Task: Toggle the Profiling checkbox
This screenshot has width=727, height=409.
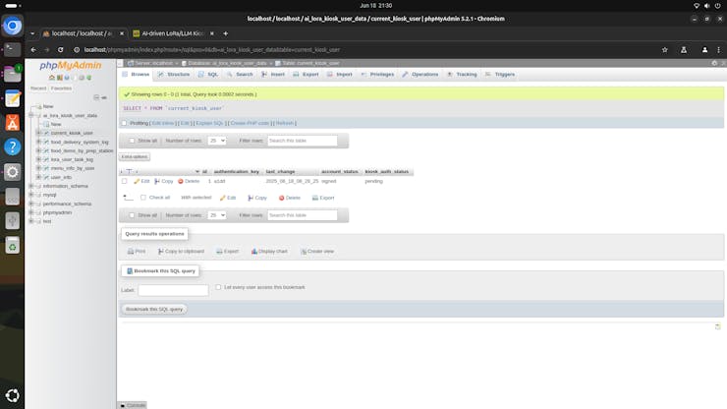Action: 124,123
